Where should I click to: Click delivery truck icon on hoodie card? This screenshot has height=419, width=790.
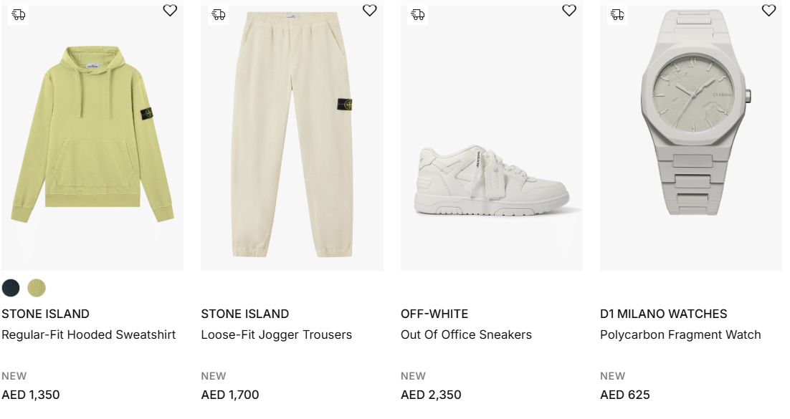point(19,14)
